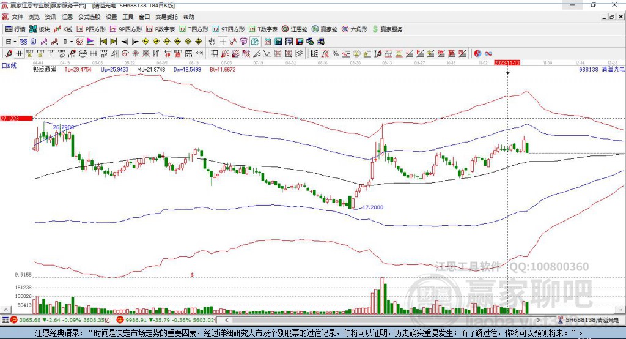Select the red pencil drawing tool

(x=9, y=54)
